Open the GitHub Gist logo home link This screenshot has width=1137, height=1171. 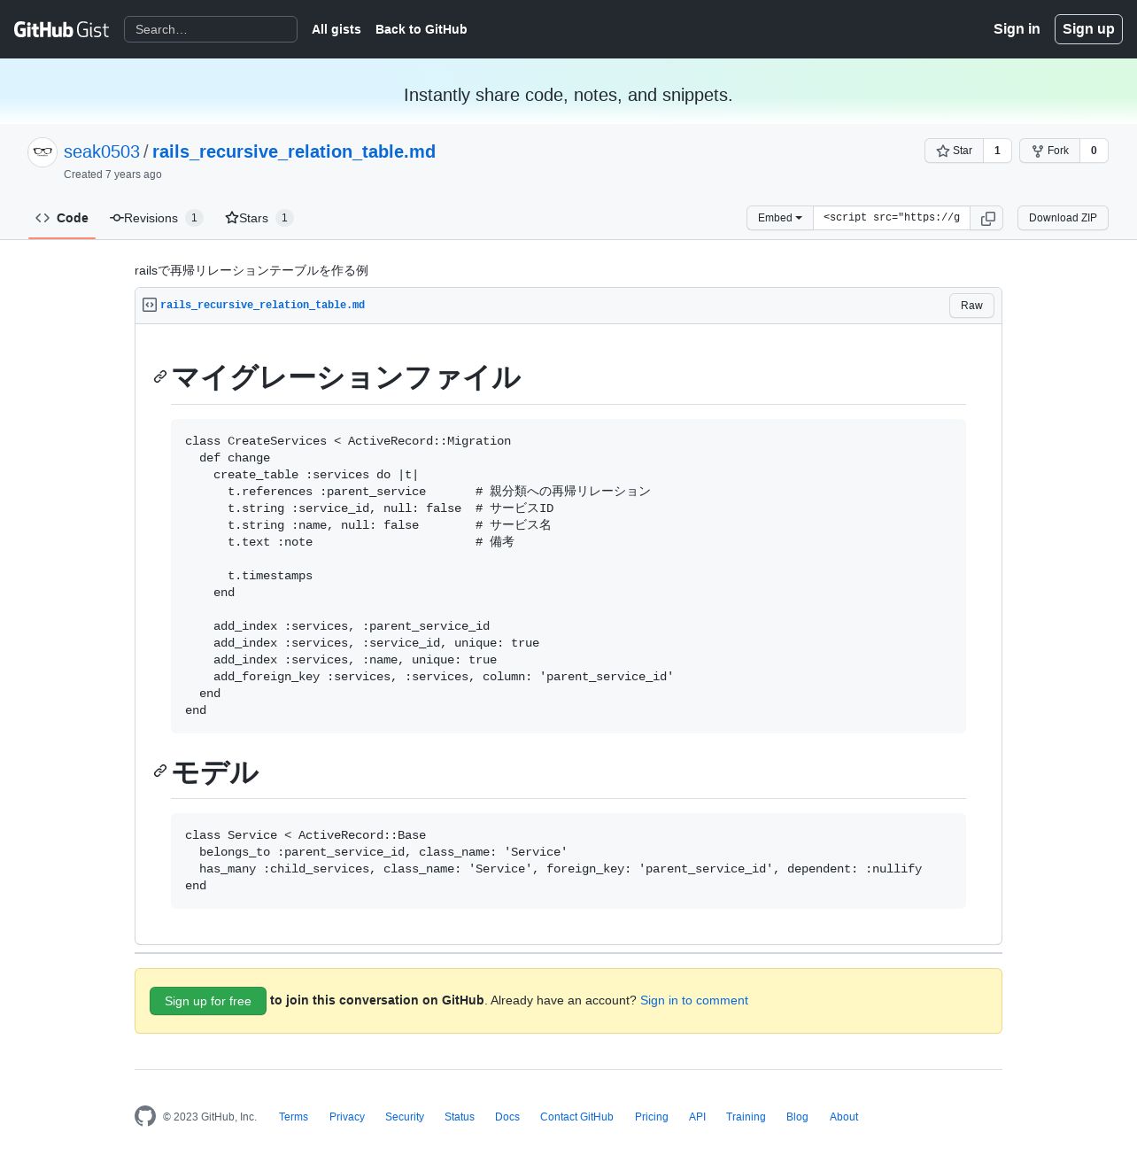[x=61, y=29]
